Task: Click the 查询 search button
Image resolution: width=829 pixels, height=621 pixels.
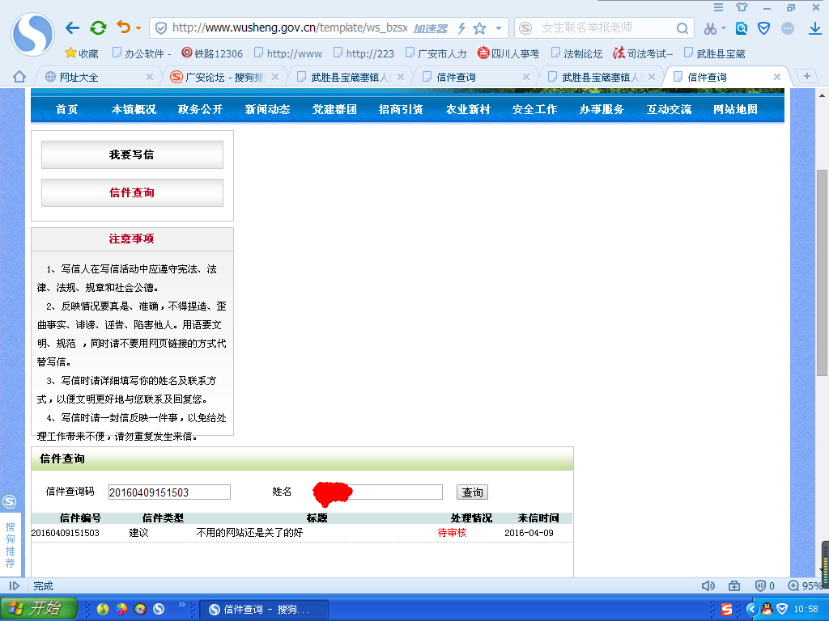Action: tap(473, 492)
